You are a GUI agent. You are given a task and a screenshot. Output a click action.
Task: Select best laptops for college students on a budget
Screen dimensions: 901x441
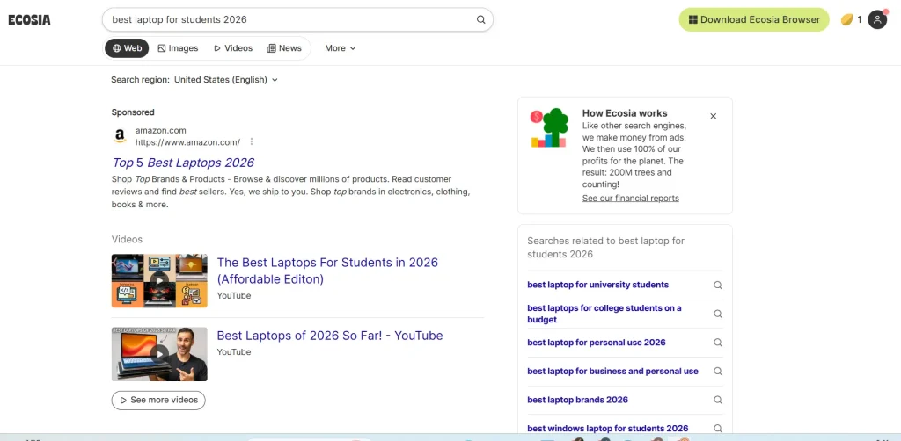pos(604,314)
